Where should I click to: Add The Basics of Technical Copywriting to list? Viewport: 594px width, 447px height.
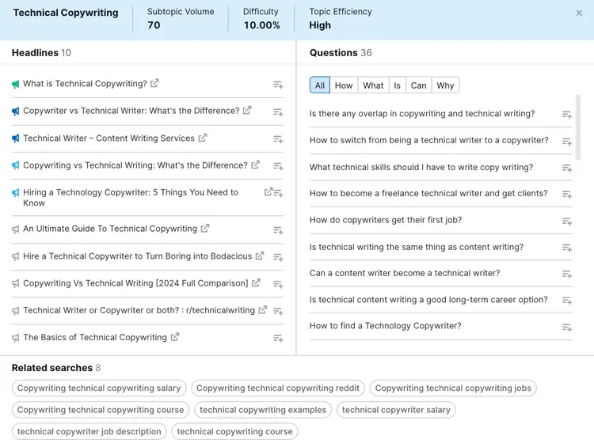click(278, 339)
